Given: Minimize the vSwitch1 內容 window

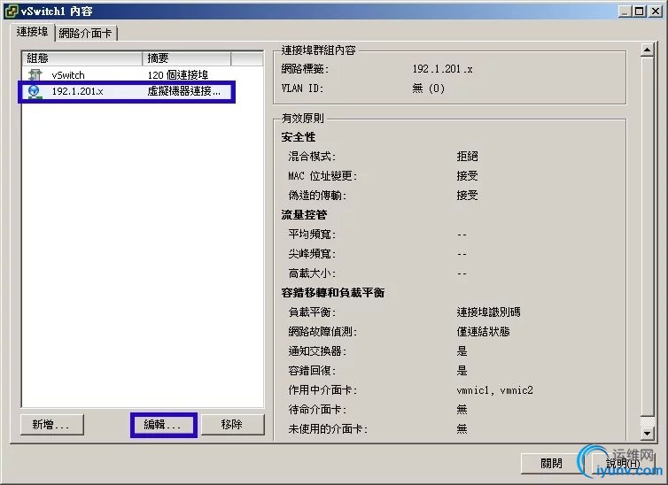Looking at the screenshot, I should pos(625,12).
